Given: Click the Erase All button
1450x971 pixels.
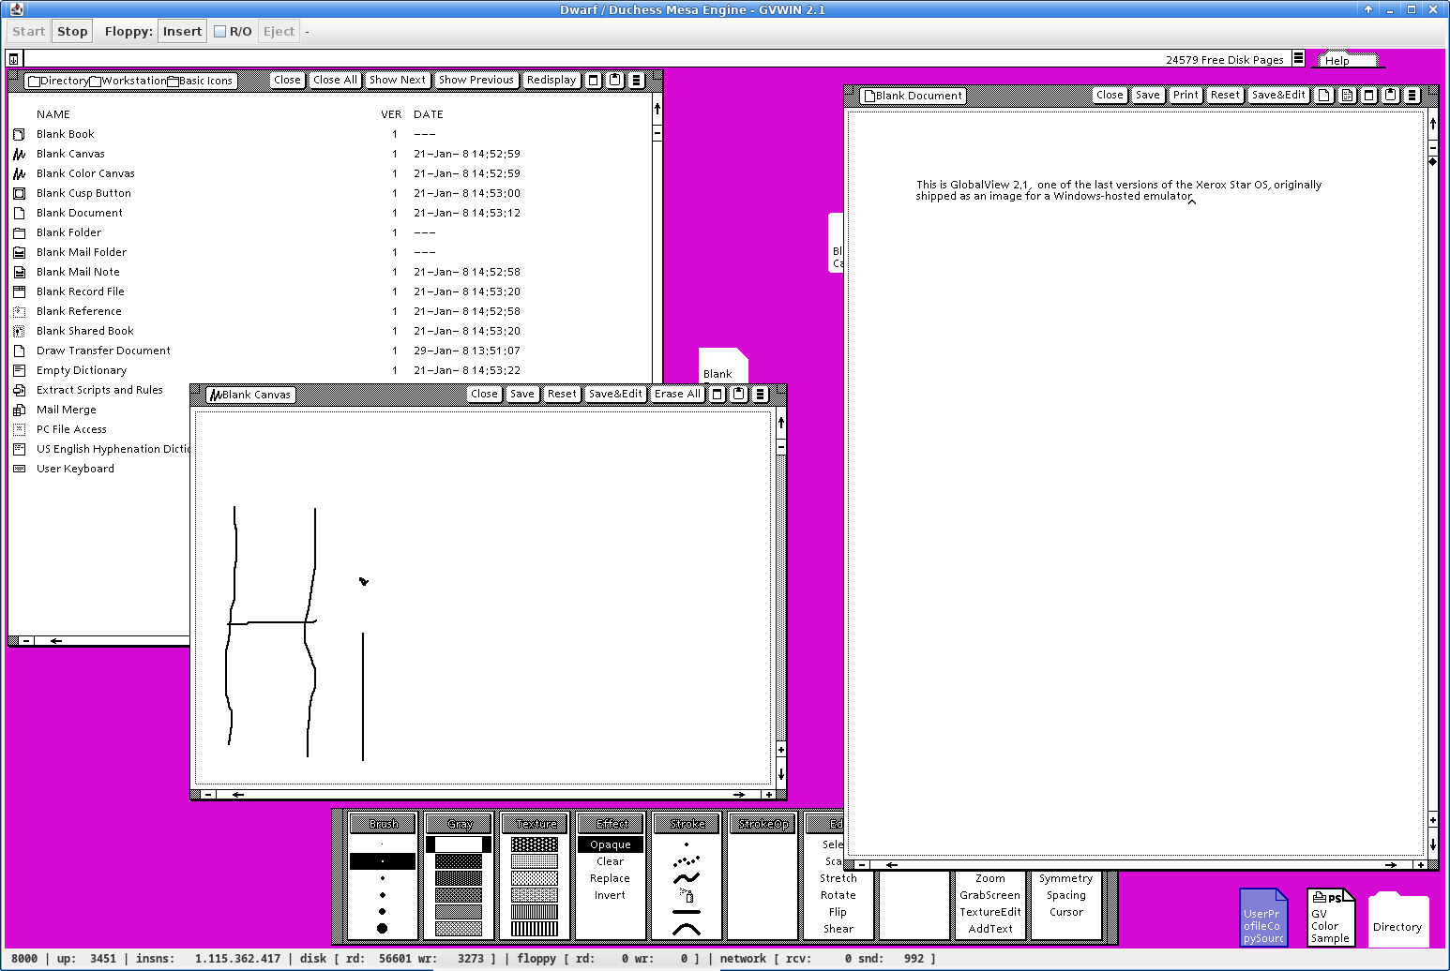Looking at the screenshot, I should coord(677,394).
